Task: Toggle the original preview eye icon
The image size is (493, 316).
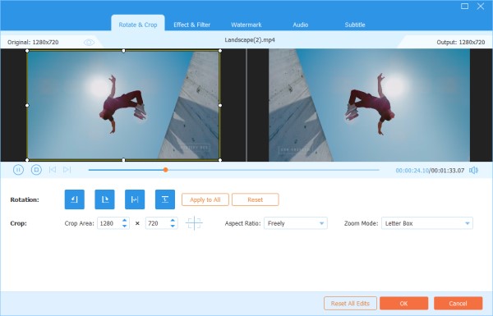Action: [x=89, y=43]
